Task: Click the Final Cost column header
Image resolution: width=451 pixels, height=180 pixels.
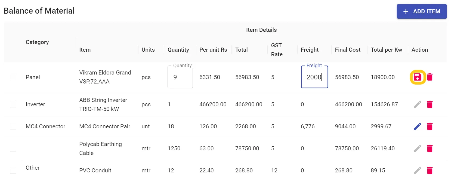Action: [x=348, y=50]
